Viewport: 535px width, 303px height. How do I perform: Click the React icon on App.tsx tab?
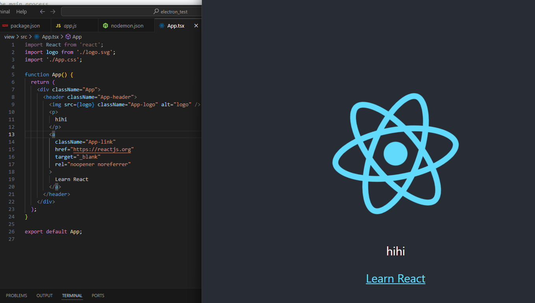162,26
